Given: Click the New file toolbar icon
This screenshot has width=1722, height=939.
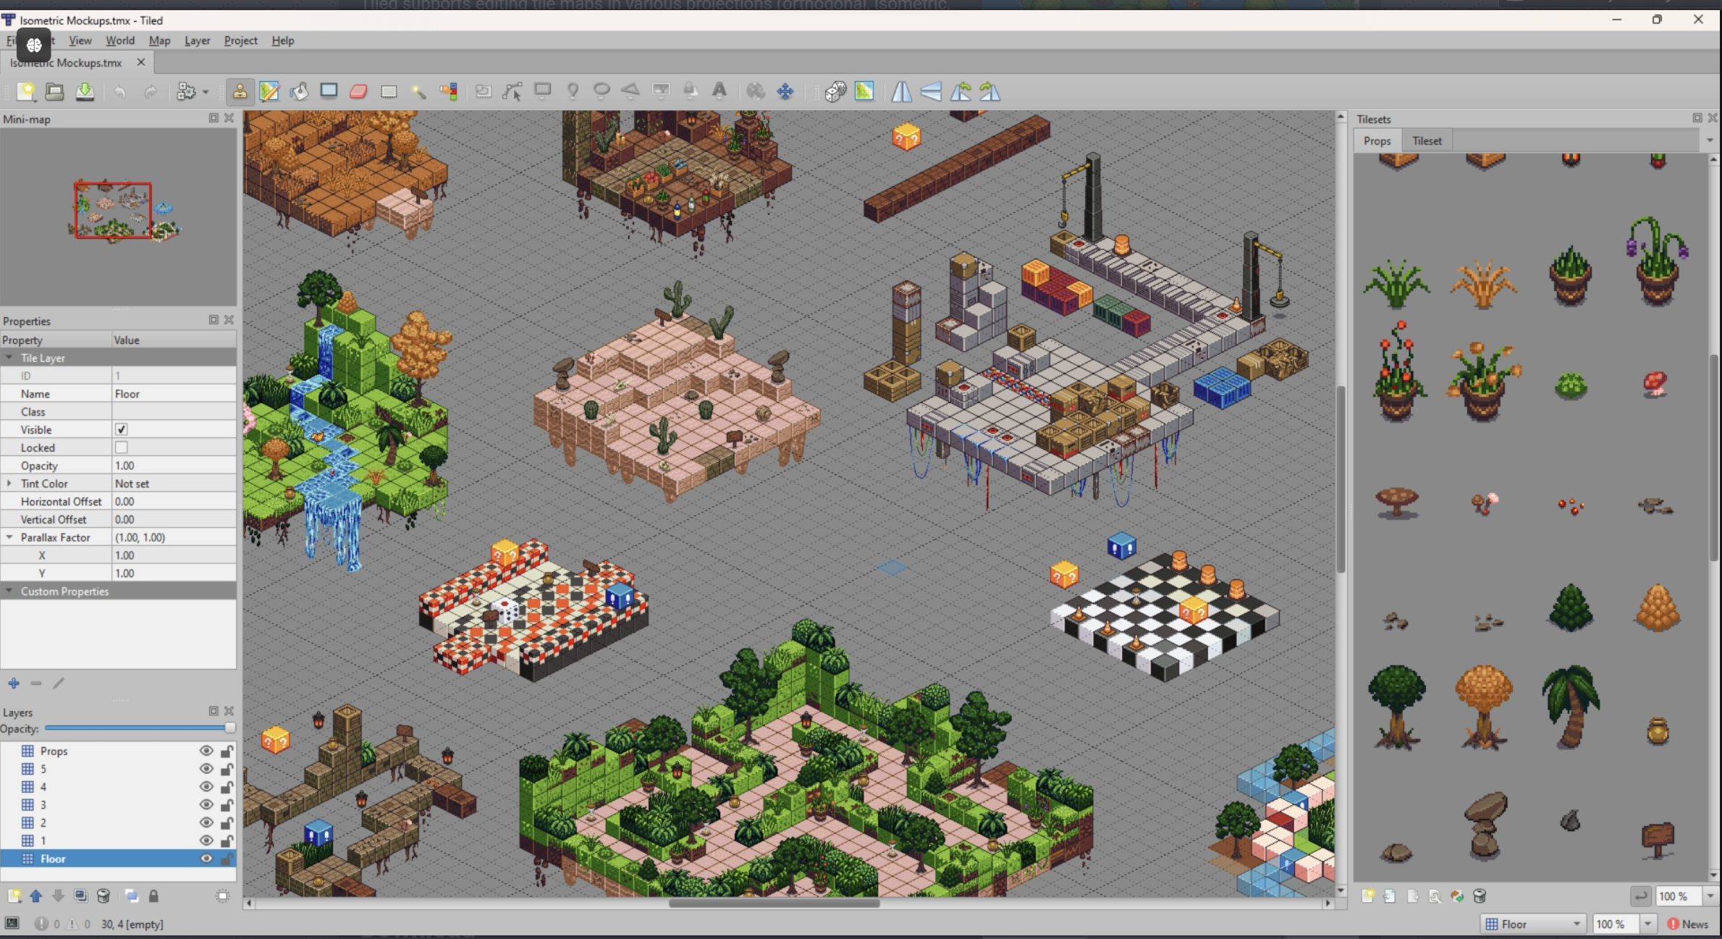Looking at the screenshot, I should coord(27,91).
